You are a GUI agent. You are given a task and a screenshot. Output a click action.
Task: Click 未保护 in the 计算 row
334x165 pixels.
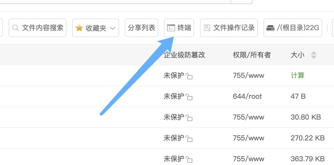[x=174, y=76]
